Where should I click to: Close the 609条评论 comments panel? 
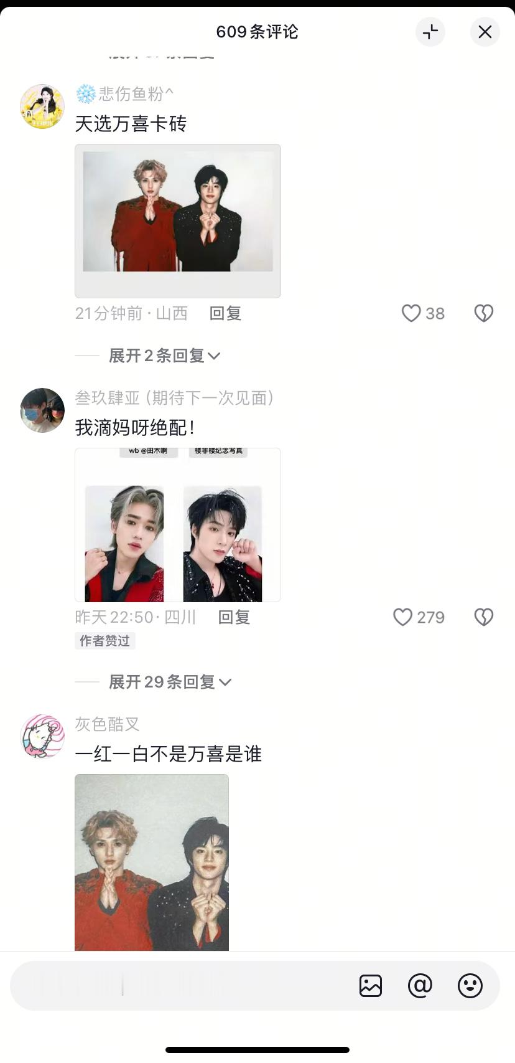tap(485, 32)
